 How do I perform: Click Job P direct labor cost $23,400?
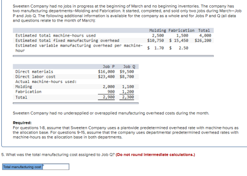tap(106, 77)
